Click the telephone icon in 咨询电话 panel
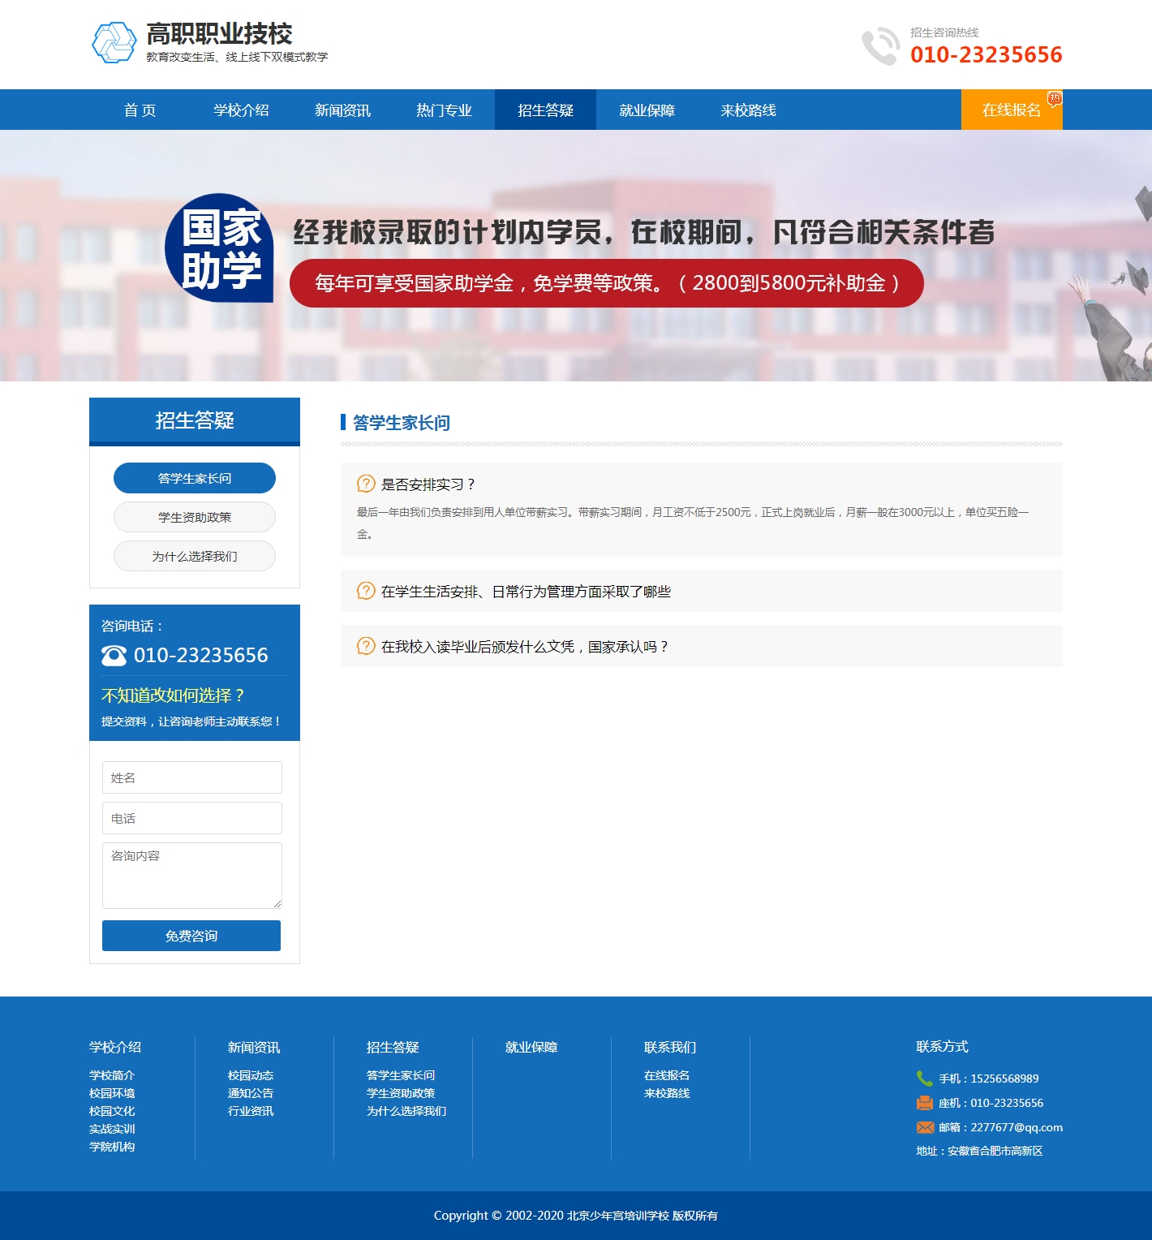 (114, 655)
